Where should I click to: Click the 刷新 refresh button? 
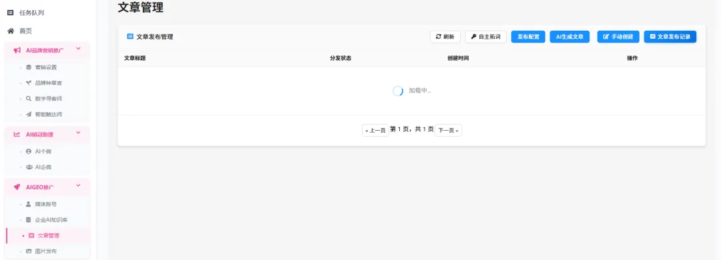tap(445, 37)
